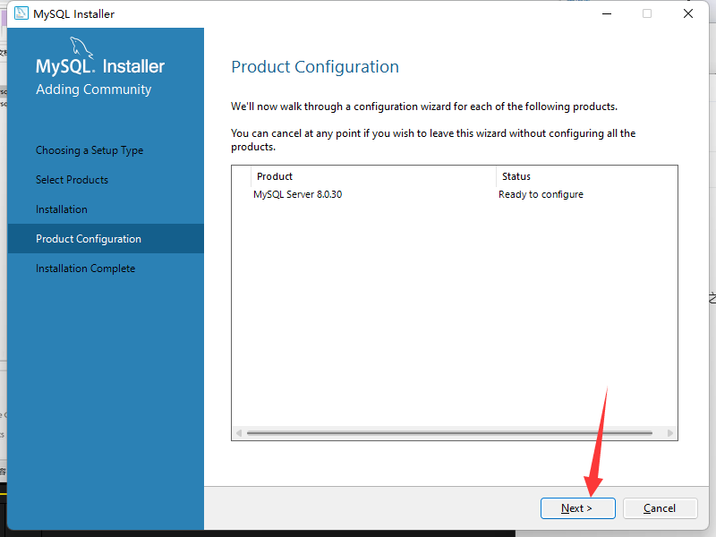Click the Product Configuration heading

coord(315,67)
